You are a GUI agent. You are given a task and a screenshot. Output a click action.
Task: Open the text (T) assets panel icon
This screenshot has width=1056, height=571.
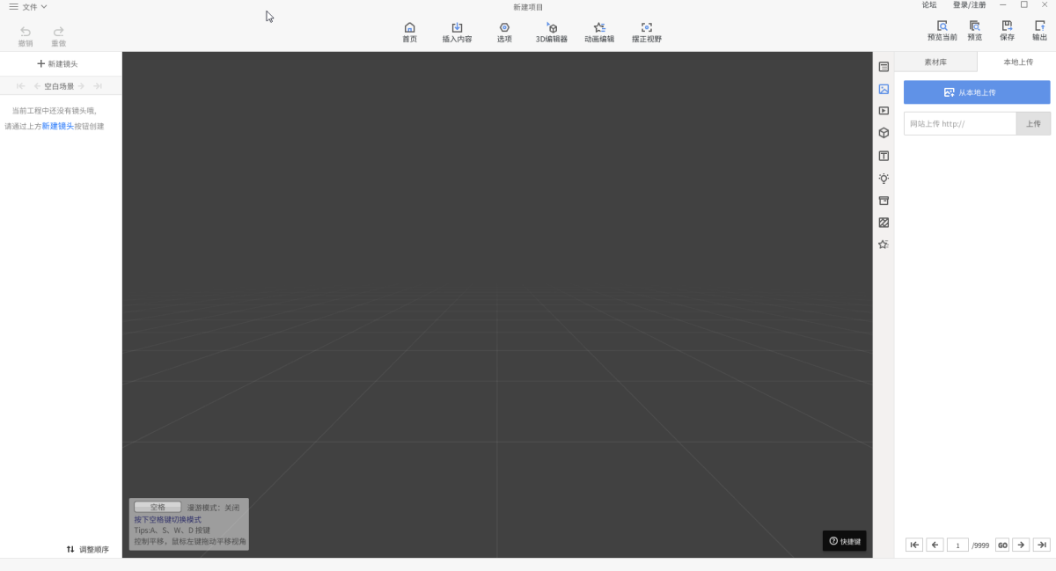click(x=883, y=155)
